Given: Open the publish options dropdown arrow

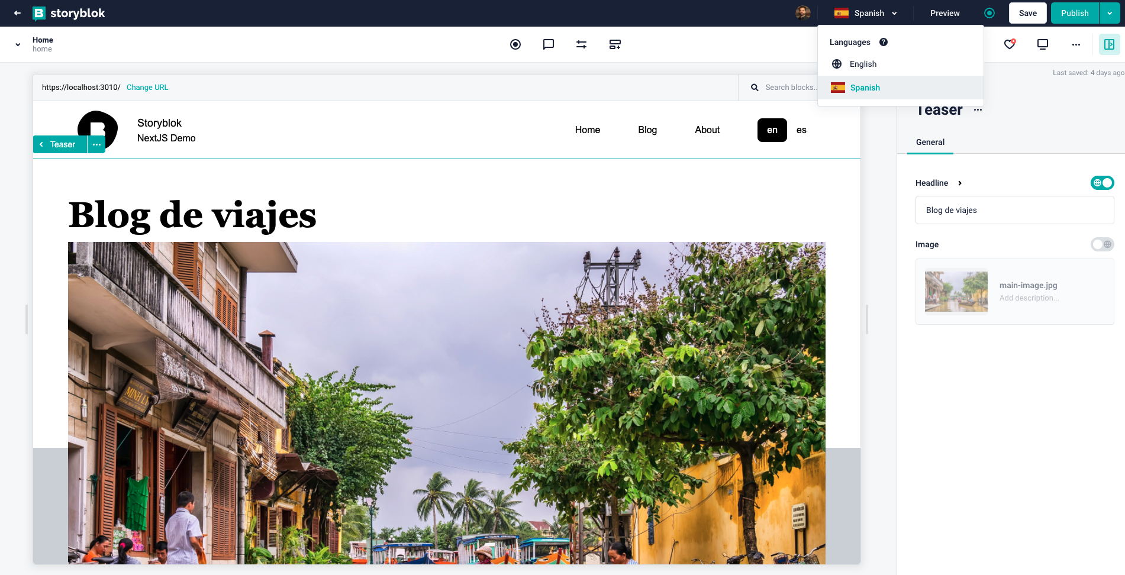Looking at the screenshot, I should pyautogui.click(x=1110, y=13).
